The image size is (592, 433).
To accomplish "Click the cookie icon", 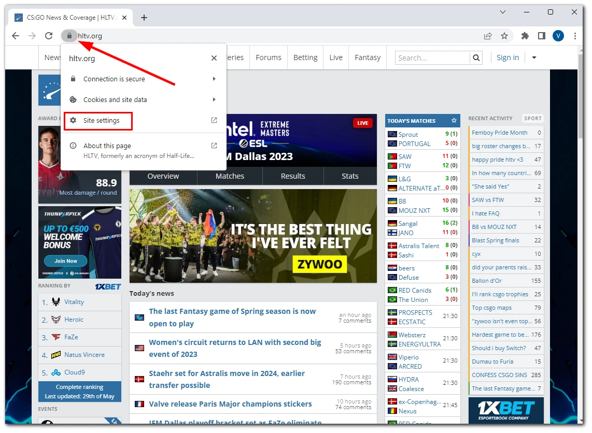I will [73, 99].
